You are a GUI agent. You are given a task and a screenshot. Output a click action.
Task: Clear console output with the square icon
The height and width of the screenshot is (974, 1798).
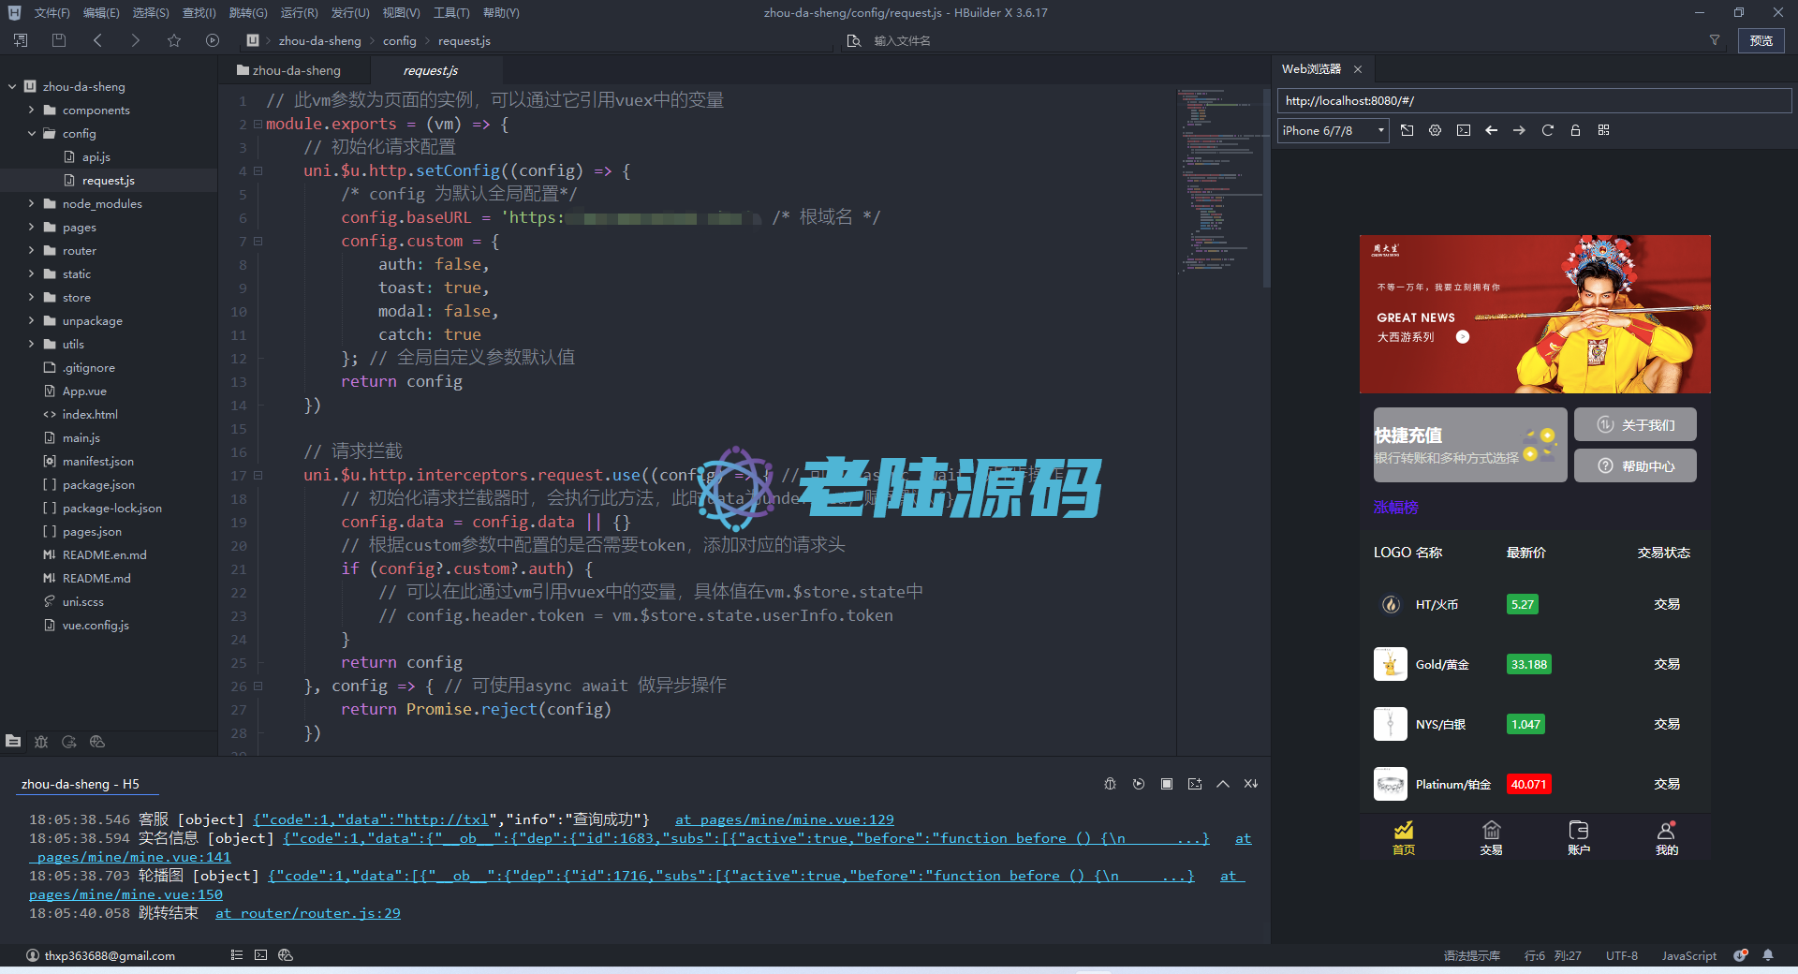point(1167,784)
